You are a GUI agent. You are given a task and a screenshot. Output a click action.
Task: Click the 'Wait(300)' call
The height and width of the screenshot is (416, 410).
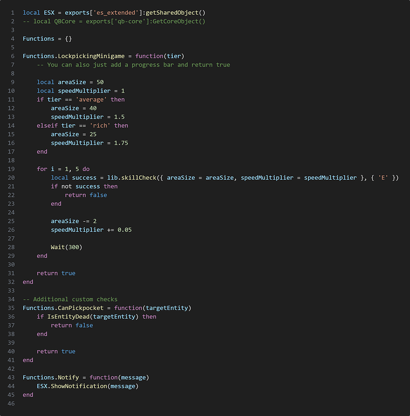click(x=66, y=247)
